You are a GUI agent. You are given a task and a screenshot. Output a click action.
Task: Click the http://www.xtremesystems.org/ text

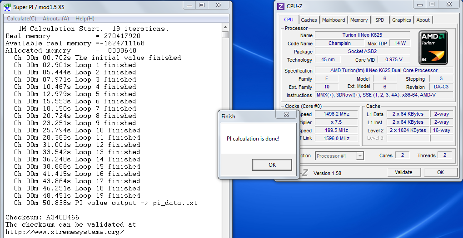pyautogui.click(x=65, y=232)
